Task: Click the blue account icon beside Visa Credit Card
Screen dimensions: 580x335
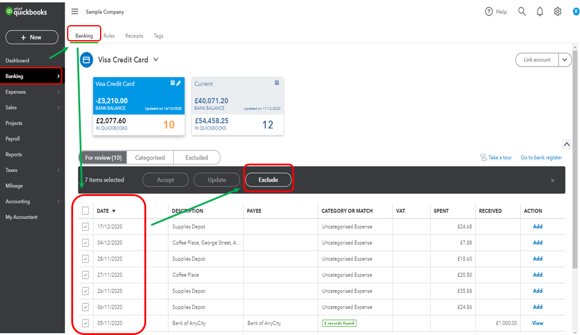Action: [86, 59]
